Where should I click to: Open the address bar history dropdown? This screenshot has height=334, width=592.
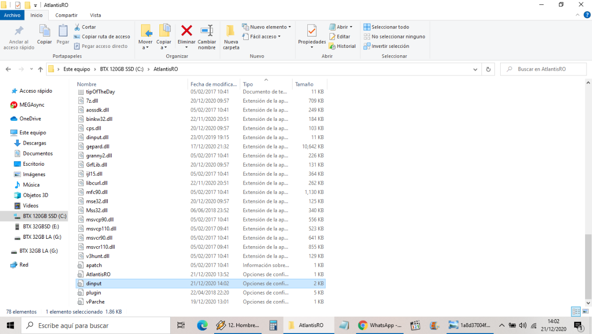coord(476,69)
